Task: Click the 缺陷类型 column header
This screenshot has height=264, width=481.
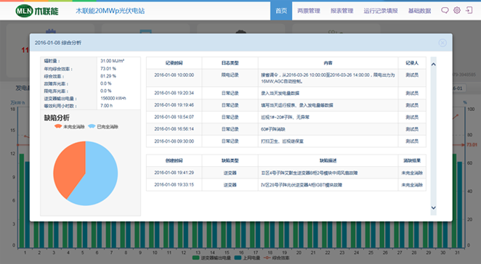Action: (230, 160)
